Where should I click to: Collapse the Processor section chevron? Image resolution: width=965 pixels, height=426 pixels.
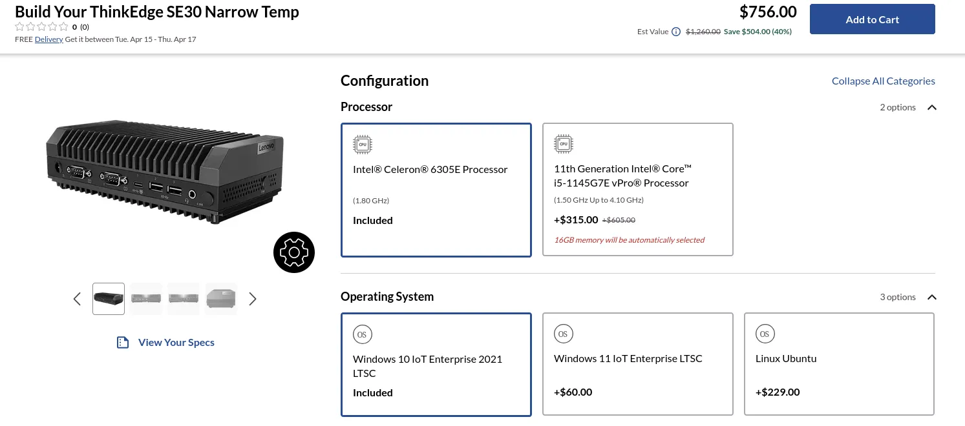coord(931,107)
